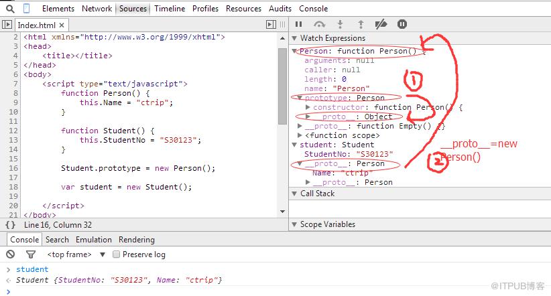Screen dimensions: 551x296
Task: Open the console filter funnel icon
Action: click(x=31, y=254)
